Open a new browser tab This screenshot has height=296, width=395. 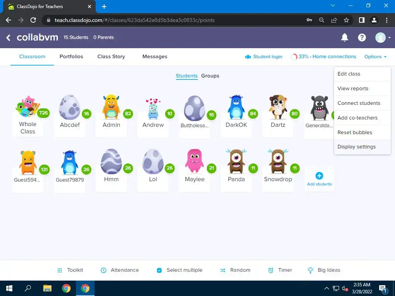pyautogui.click(x=104, y=7)
